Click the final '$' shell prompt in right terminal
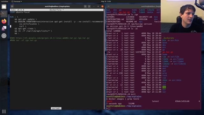Image resolution: width=204 pixels, height=115 pixels. click(107, 108)
